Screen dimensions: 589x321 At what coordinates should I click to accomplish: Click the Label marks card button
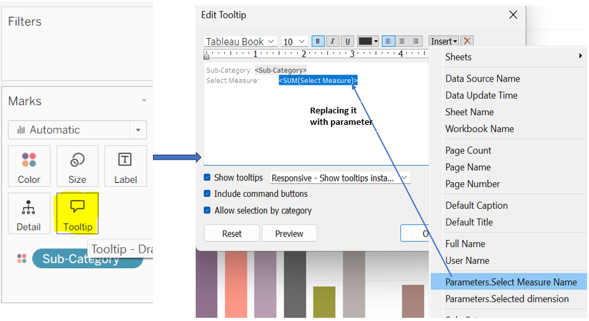(x=125, y=167)
